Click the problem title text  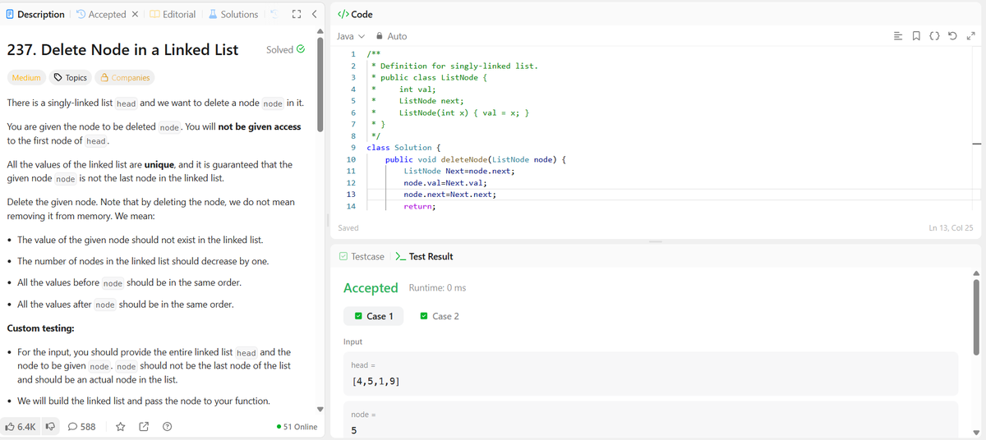coord(122,49)
